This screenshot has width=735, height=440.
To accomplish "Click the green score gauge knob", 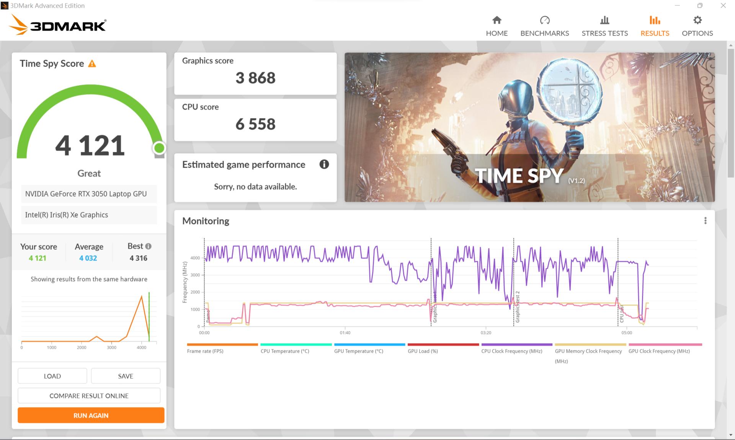I will [159, 148].
